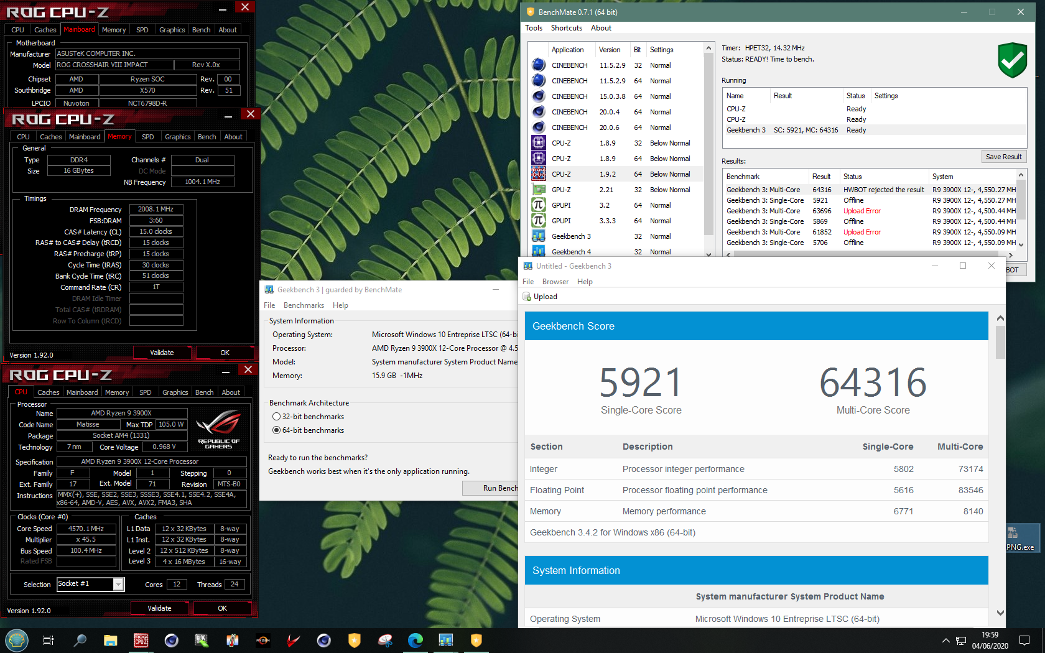This screenshot has width=1045, height=653.
Task: Click scroll-up arrow of Geekbench 3 results window
Action: (x=1000, y=318)
